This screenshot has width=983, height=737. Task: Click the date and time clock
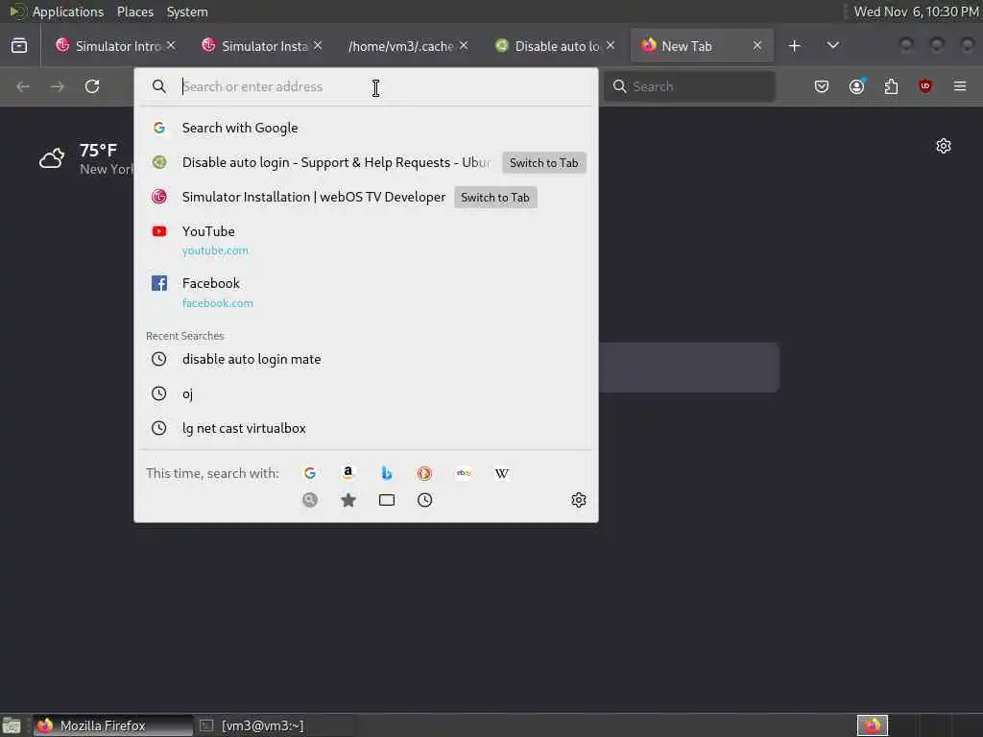916,12
